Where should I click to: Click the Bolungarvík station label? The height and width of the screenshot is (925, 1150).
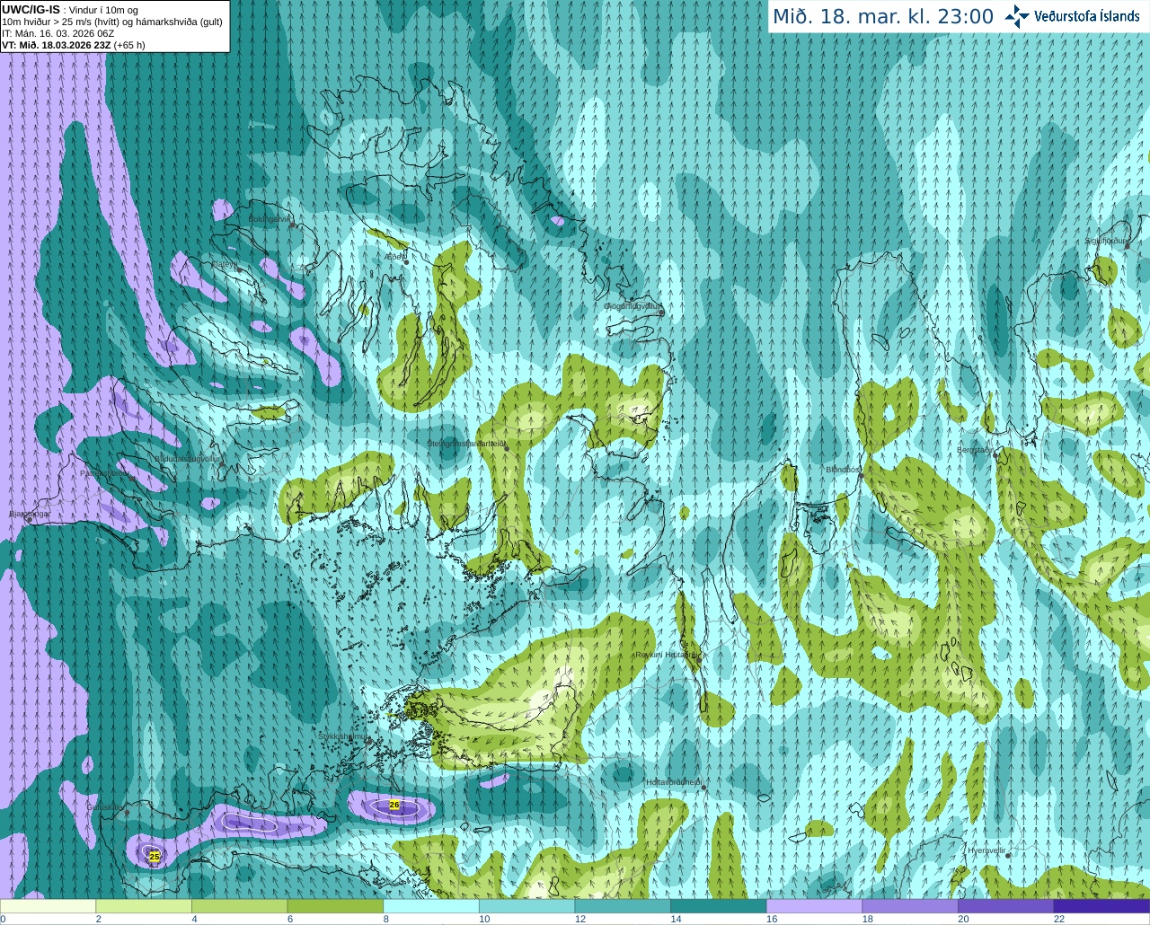[x=270, y=219]
